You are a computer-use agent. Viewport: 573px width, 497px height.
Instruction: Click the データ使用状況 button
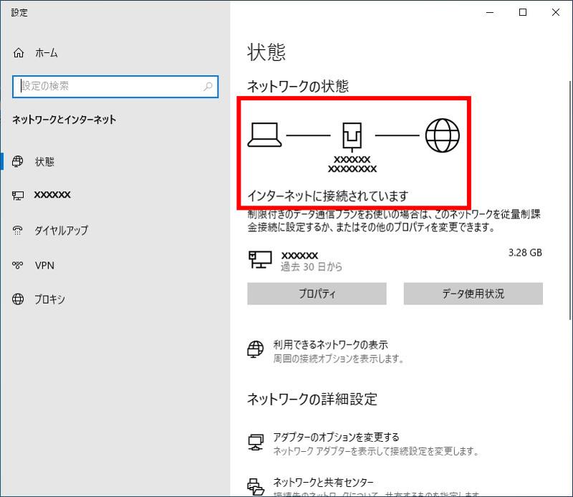coord(473,294)
